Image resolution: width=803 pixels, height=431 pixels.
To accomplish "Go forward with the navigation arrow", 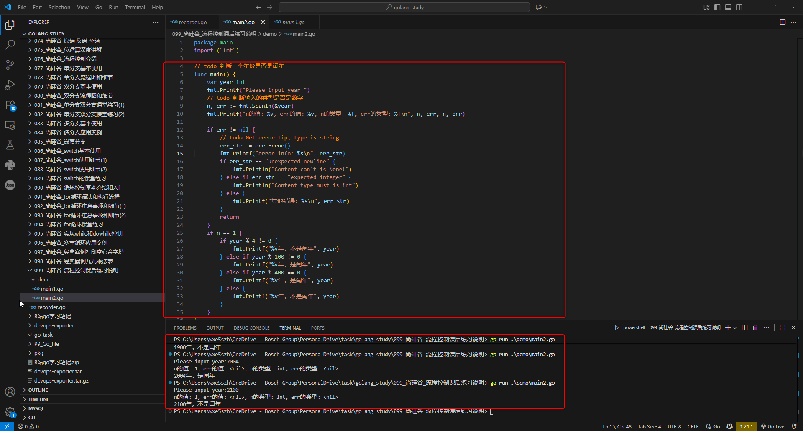I will point(270,7).
